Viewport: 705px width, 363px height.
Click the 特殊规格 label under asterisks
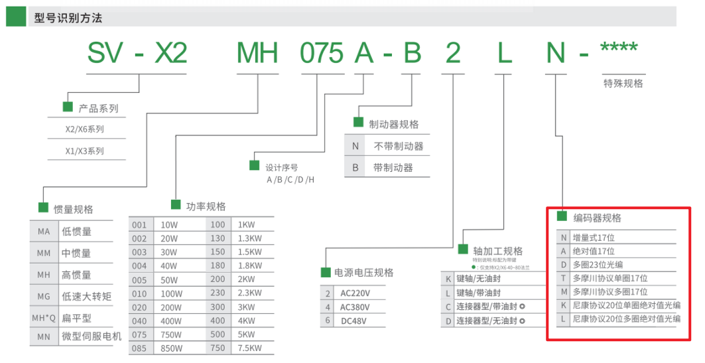click(x=623, y=84)
